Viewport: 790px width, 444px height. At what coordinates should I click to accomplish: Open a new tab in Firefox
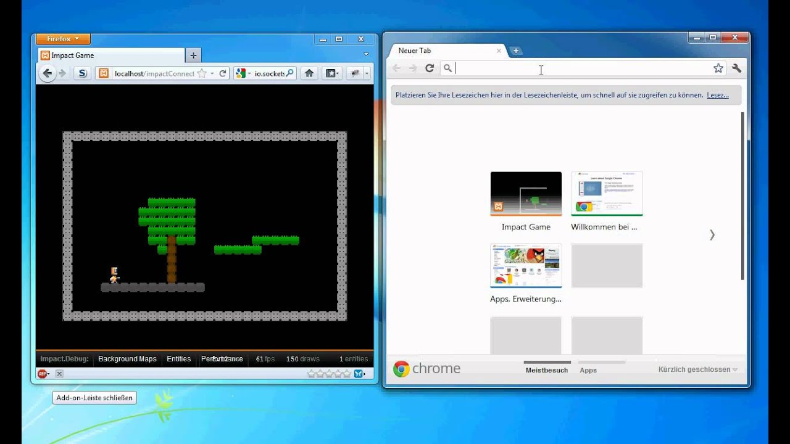pos(193,55)
